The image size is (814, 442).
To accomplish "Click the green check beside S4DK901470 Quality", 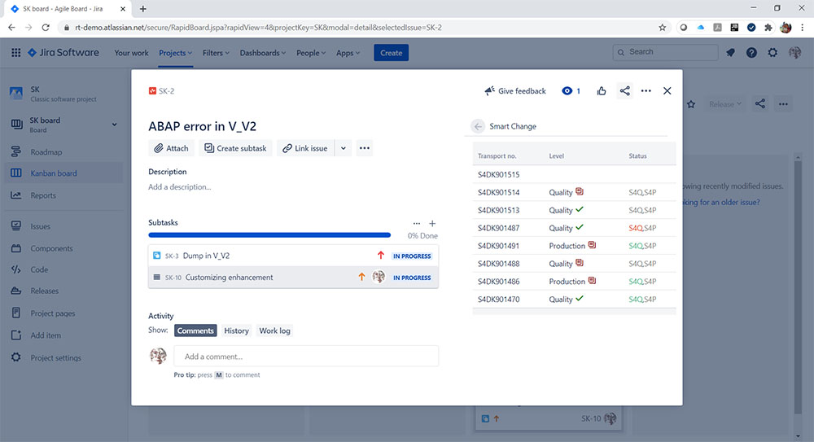I will [x=580, y=299].
